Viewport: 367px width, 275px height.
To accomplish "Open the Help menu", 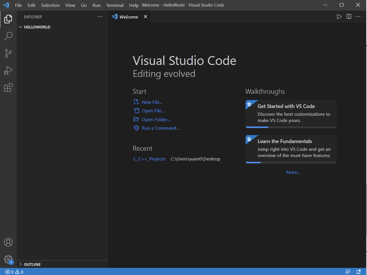I will coord(134,5).
